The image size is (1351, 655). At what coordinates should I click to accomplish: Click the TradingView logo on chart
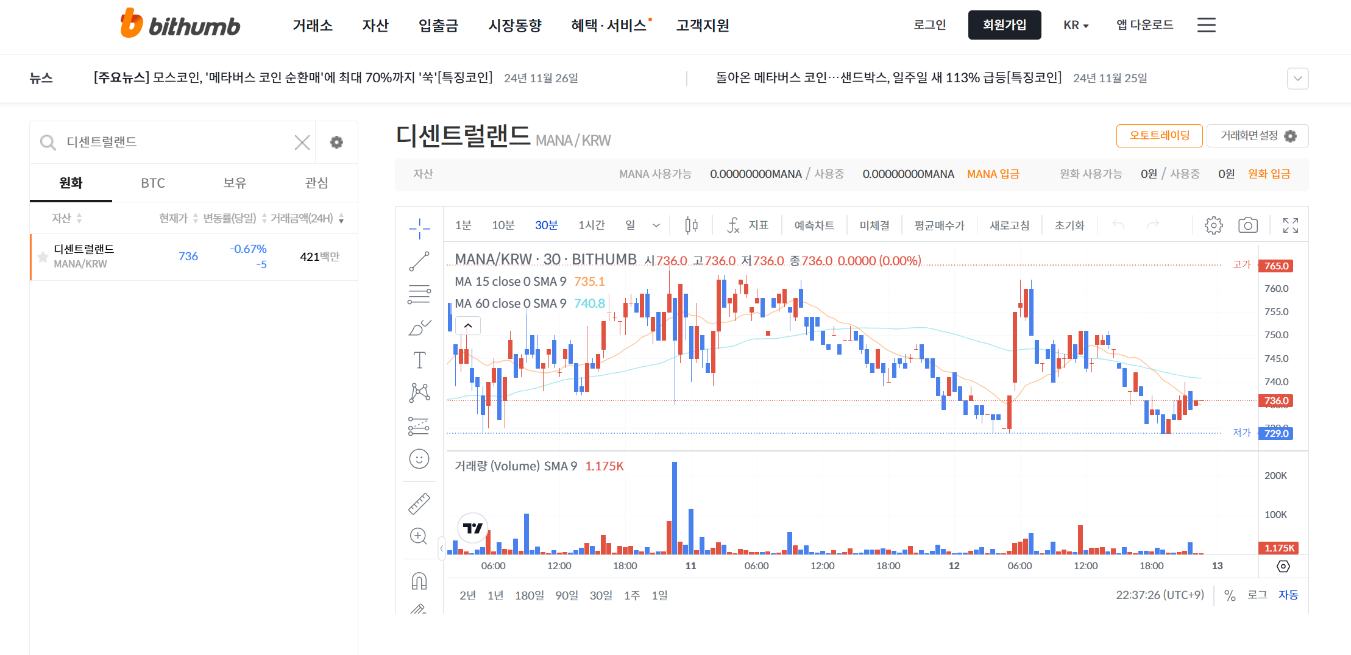click(x=472, y=528)
